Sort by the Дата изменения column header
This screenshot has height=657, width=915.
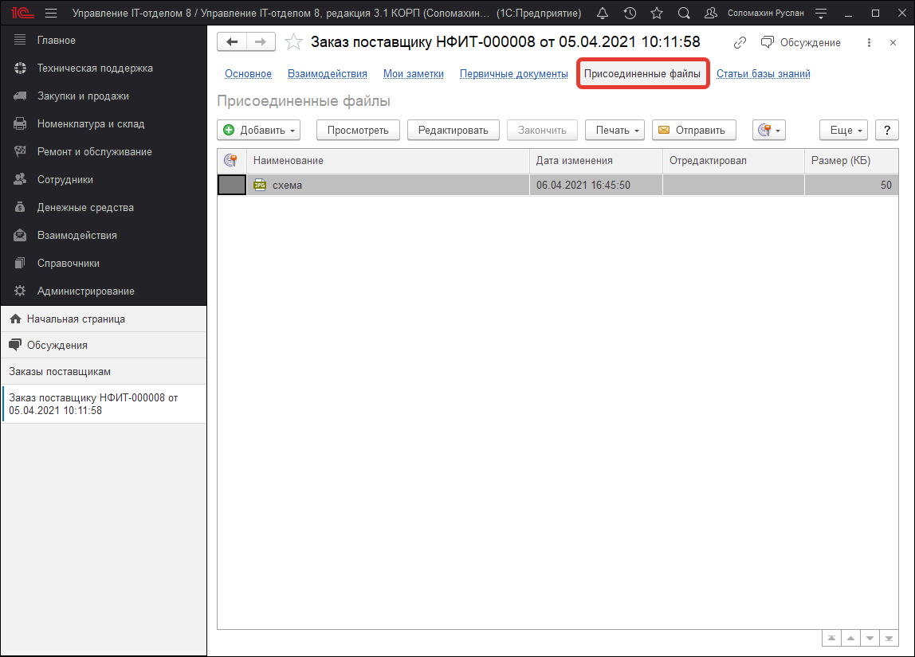(x=574, y=161)
